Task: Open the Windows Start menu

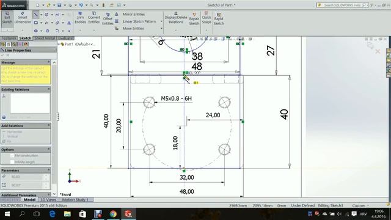Action: point(7,214)
